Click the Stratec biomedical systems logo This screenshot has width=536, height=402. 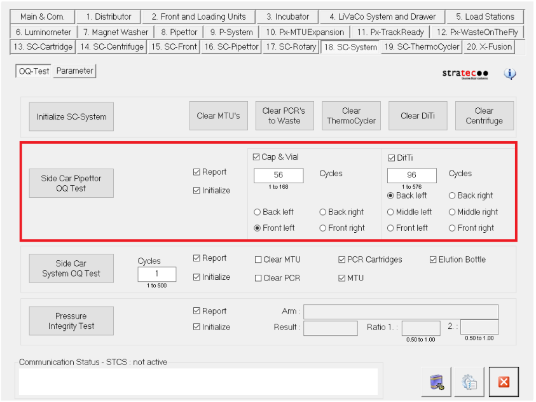pos(465,74)
